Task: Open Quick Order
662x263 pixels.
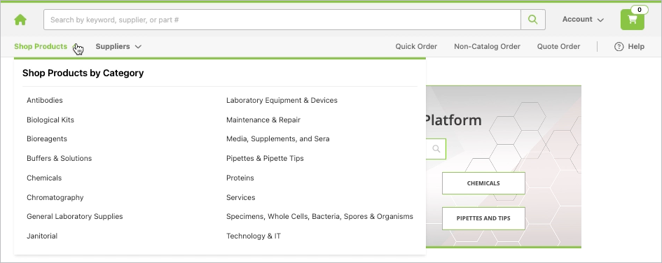Action: [x=416, y=47]
